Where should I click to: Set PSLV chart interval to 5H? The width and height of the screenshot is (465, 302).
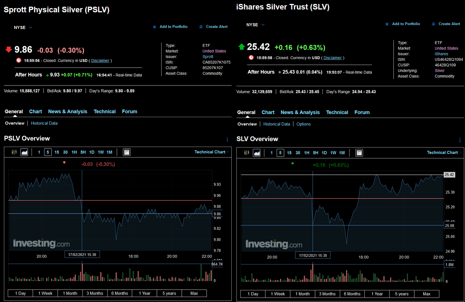point(83,152)
